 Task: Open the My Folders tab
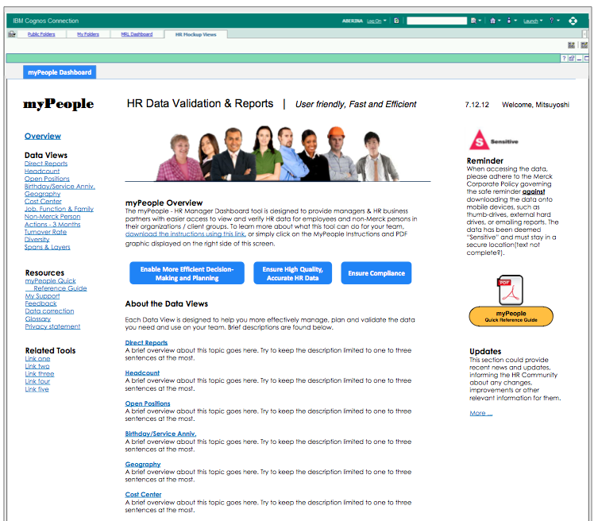tap(88, 34)
